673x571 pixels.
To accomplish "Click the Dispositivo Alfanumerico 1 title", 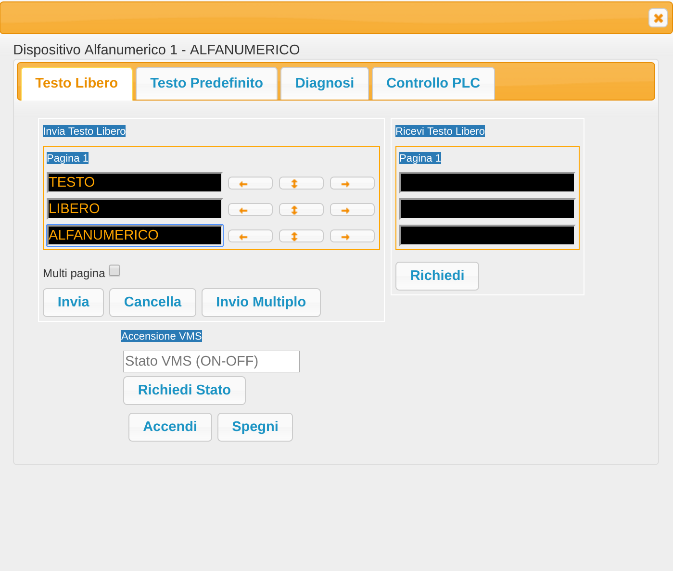I will point(156,50).
